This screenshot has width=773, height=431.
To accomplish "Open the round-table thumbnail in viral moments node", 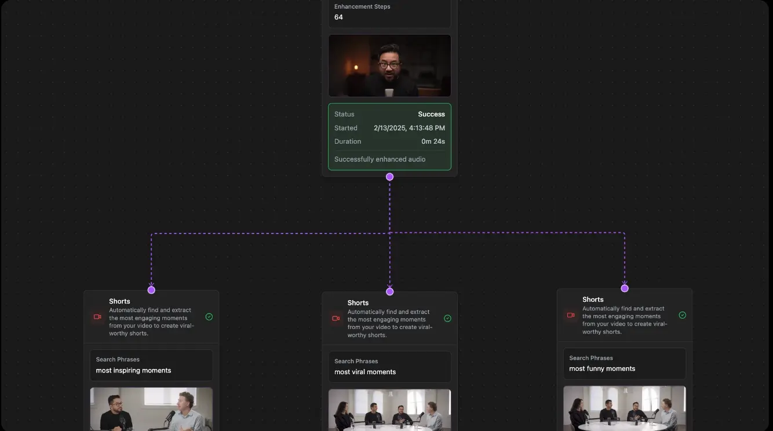I will 389,410.
